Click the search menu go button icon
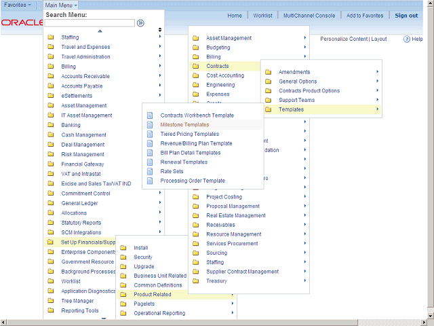The height and width of the screenshot is (326, 434). pos(140,23)
